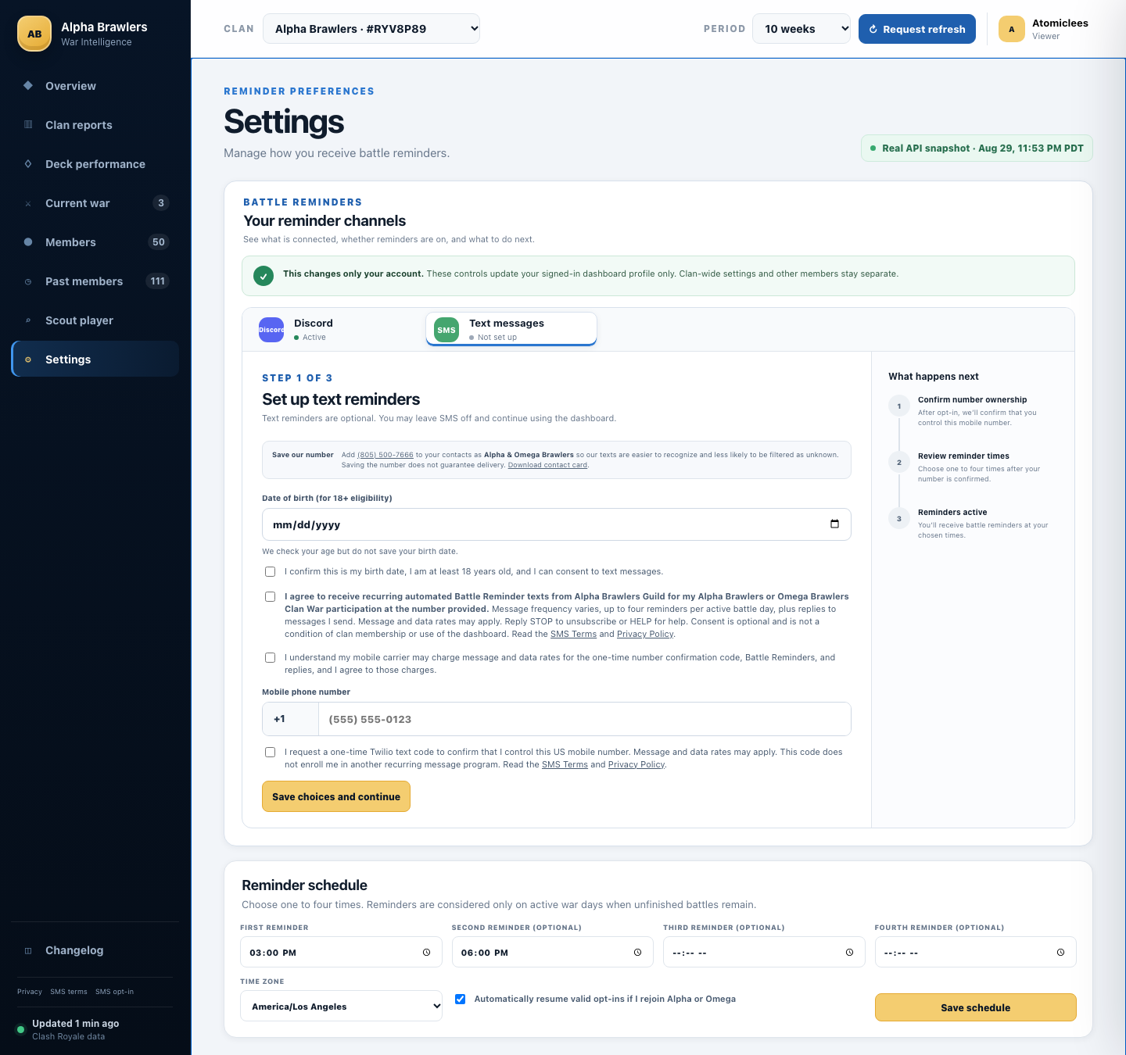This screenshot has width=1126, height=1055.
Task: Click the Deck performance sidebar icon
Action: click(28, 163)
